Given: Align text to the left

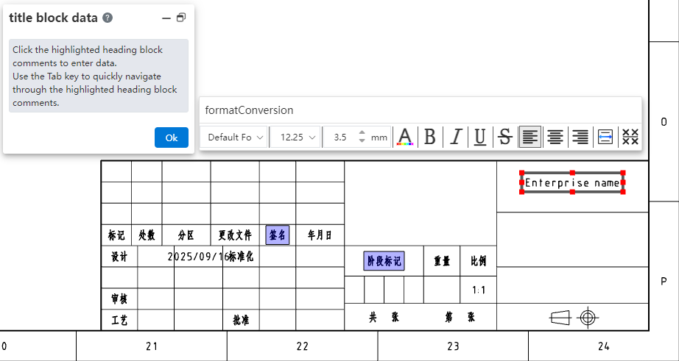Looking at the screenshot, I should [530, 137].
